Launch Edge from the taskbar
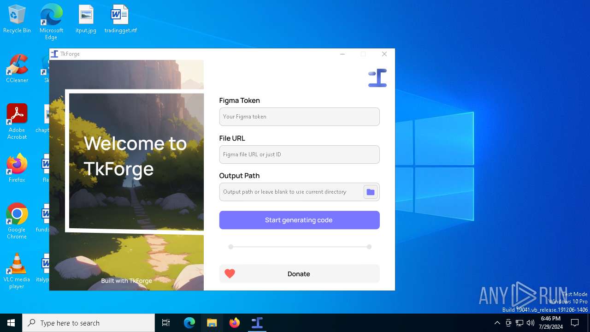 [x=189, y=323]
